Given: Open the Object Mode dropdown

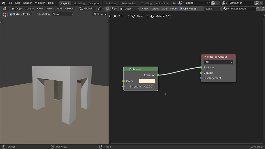Looking at the screenshot, I should pos(22,8).
